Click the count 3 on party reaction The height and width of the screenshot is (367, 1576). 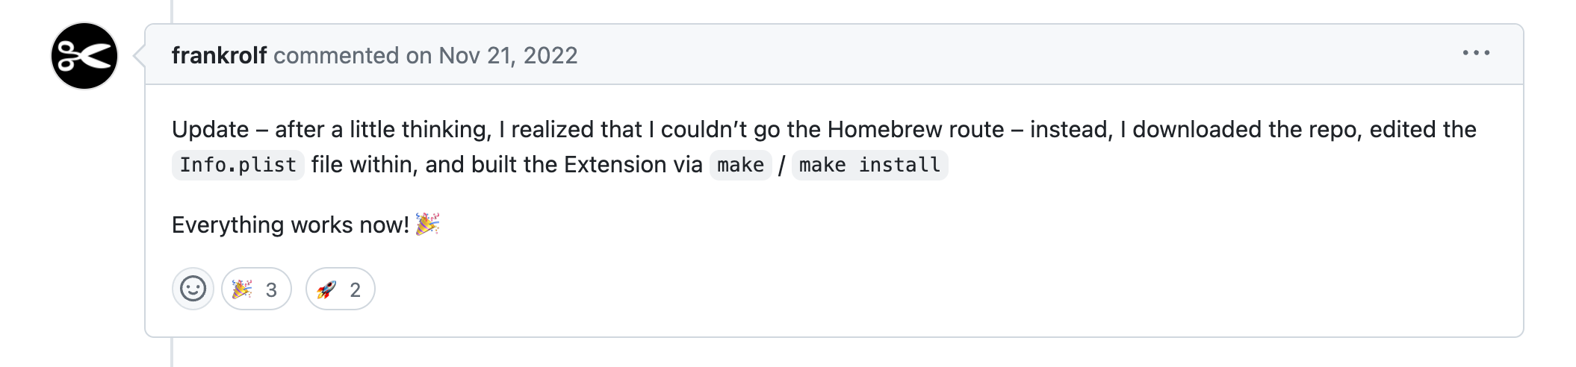click(271, 289)
